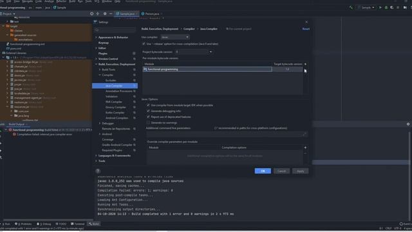Build project with the hammer icon
412x232 pixels.
351,8
